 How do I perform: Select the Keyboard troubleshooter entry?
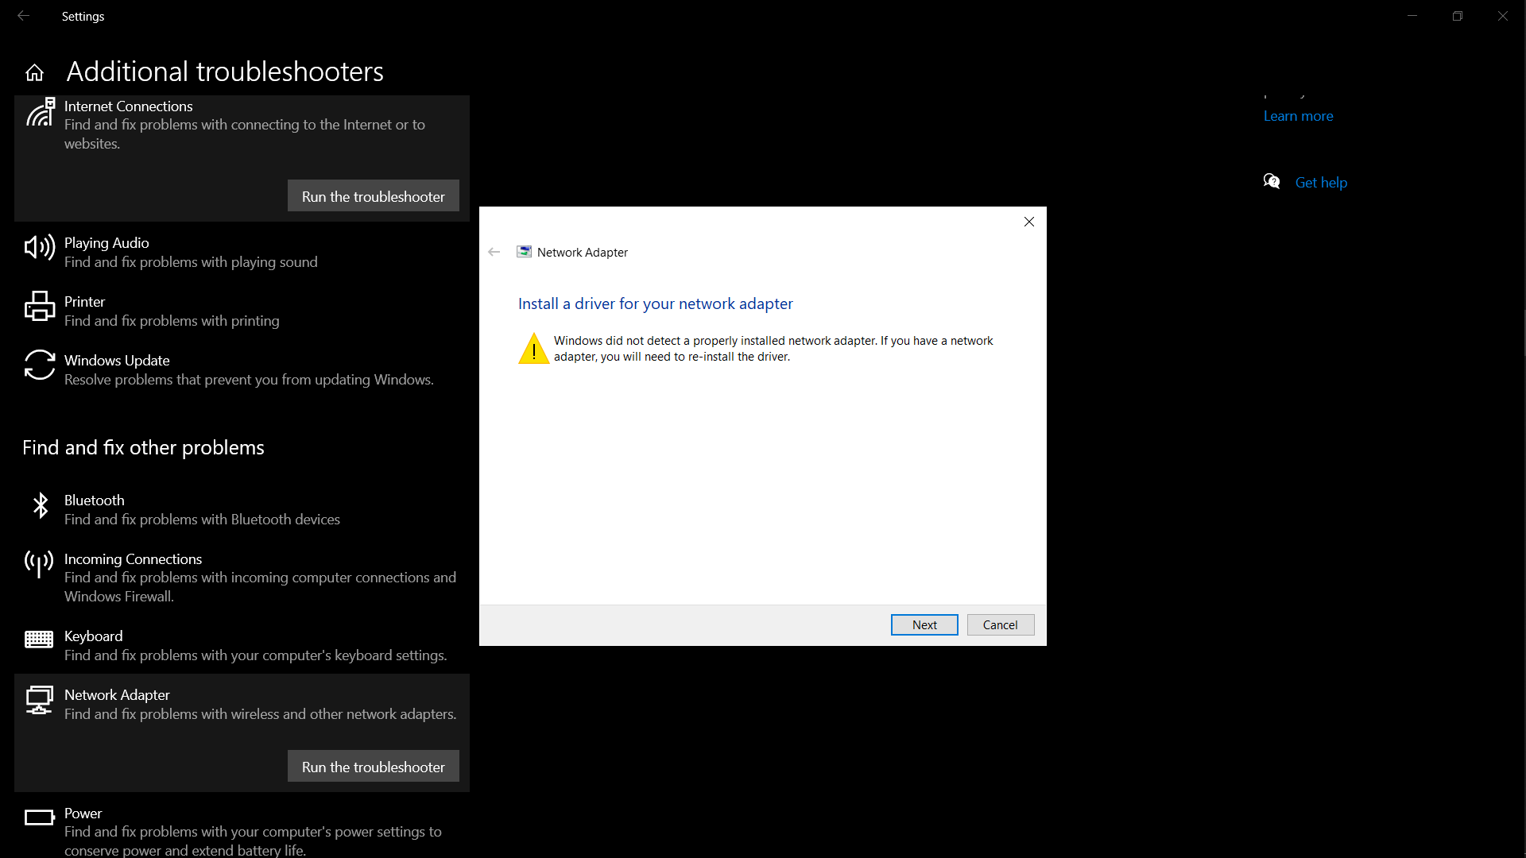242,645
